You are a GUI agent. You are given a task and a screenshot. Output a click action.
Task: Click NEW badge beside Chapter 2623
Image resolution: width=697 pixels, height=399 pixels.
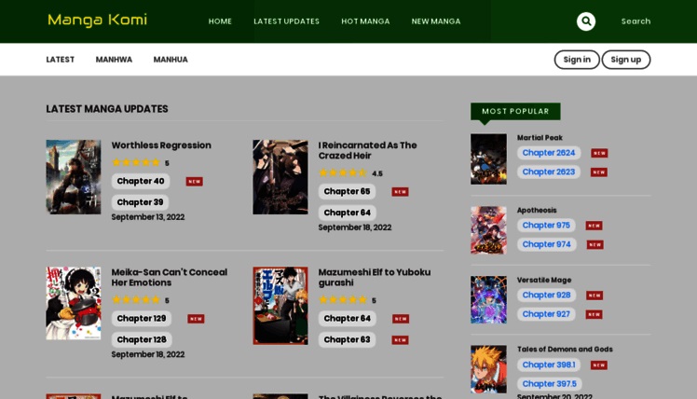(599, 172)
